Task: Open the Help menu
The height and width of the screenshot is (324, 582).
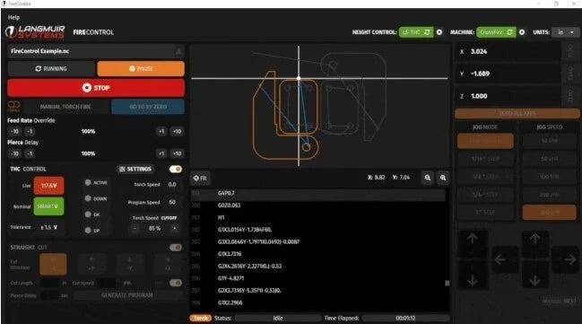Action: click(x=13, y=17)
